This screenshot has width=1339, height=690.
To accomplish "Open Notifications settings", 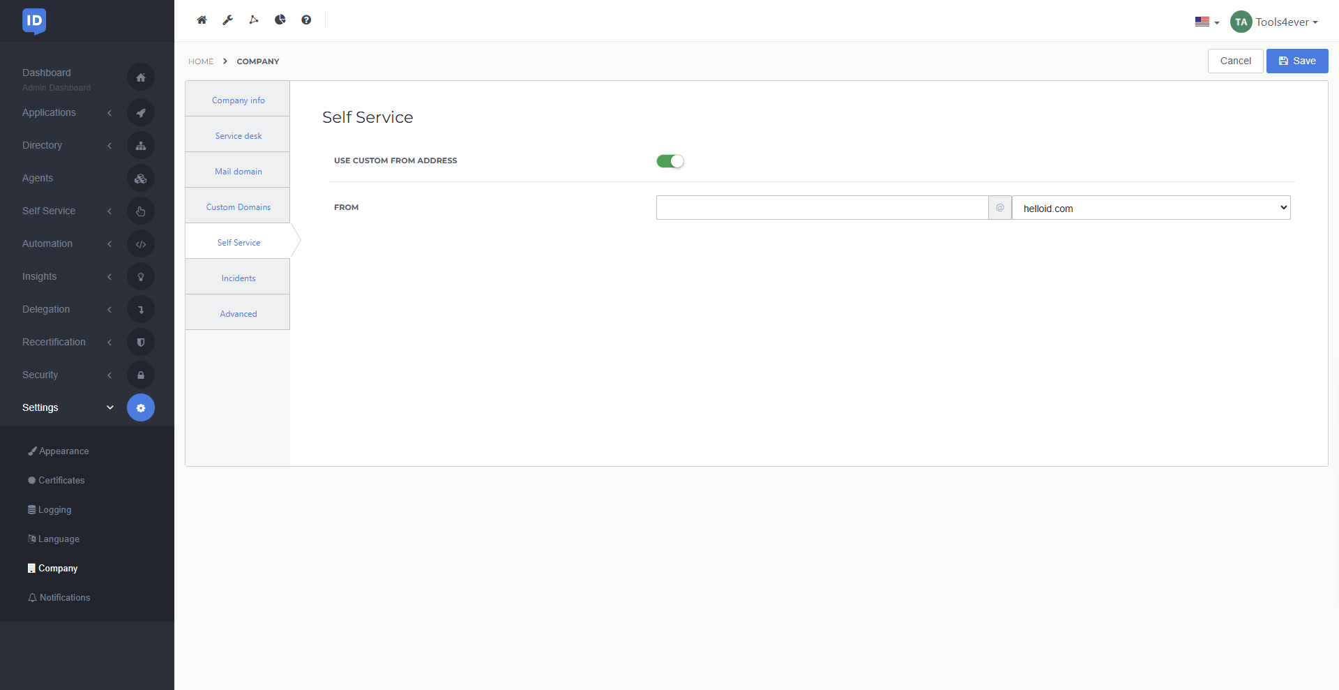I will point(59,598).
